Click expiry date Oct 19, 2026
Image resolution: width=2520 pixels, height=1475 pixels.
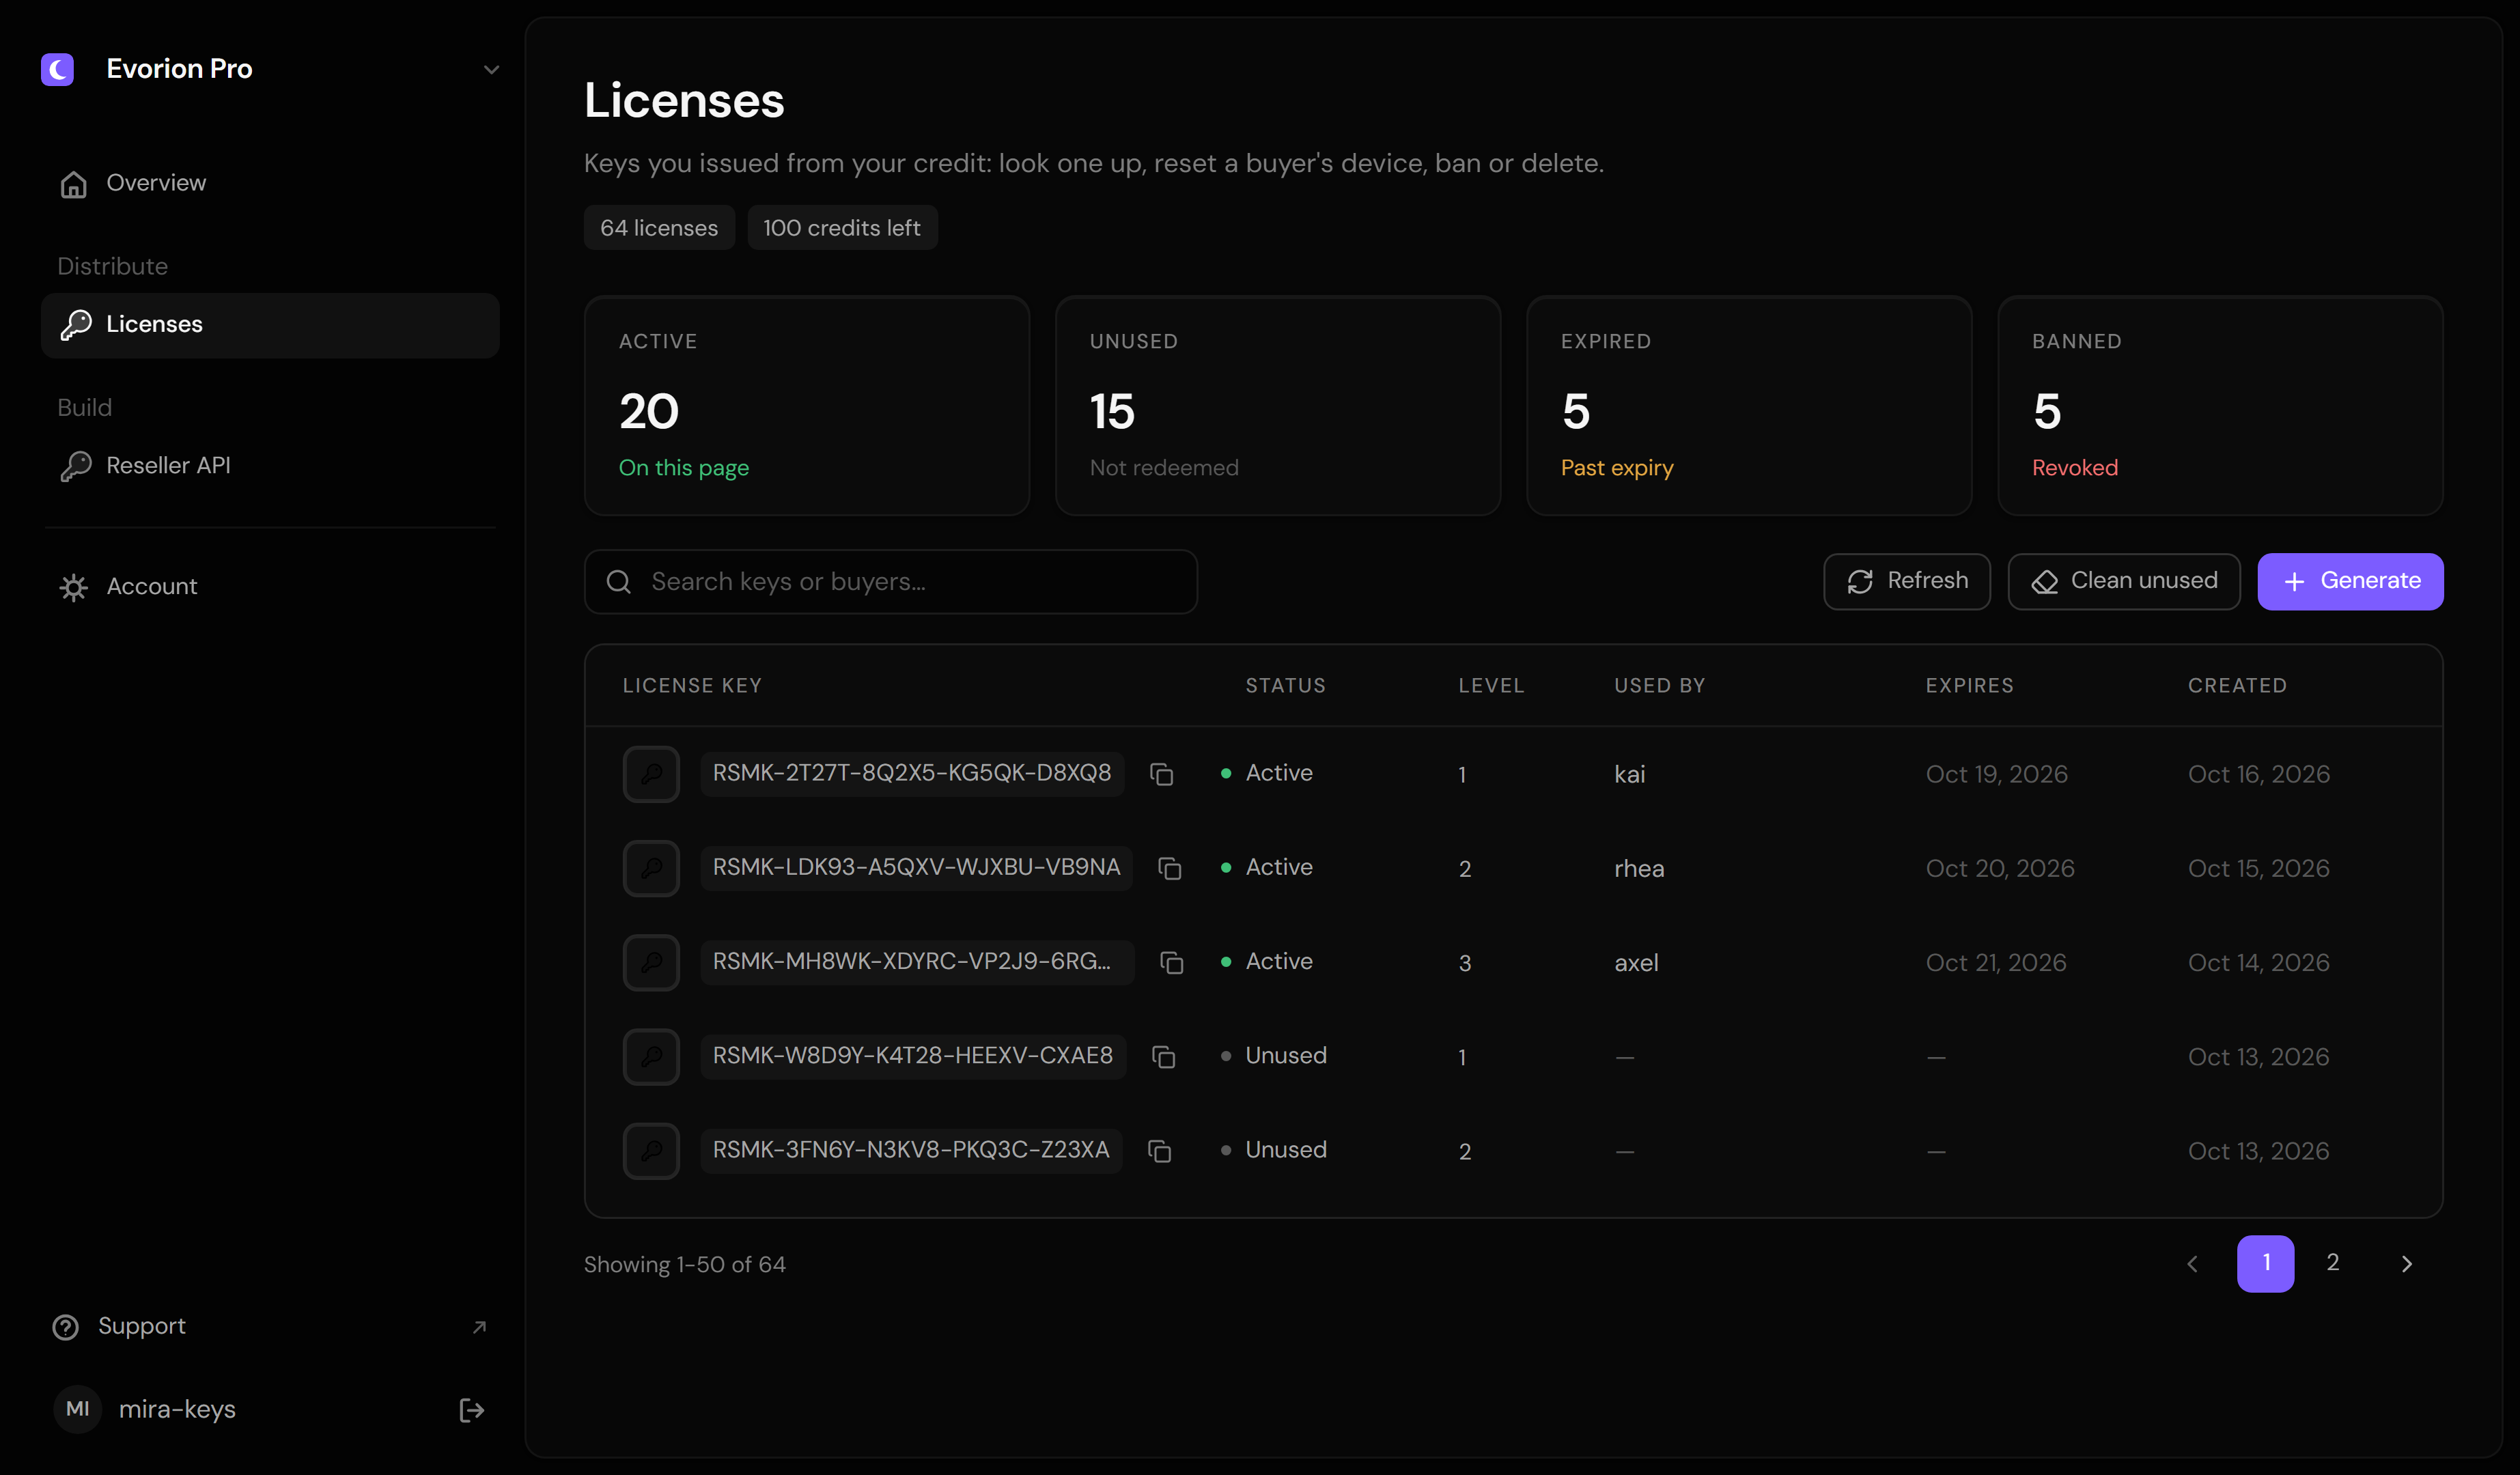click(1996, 775)
